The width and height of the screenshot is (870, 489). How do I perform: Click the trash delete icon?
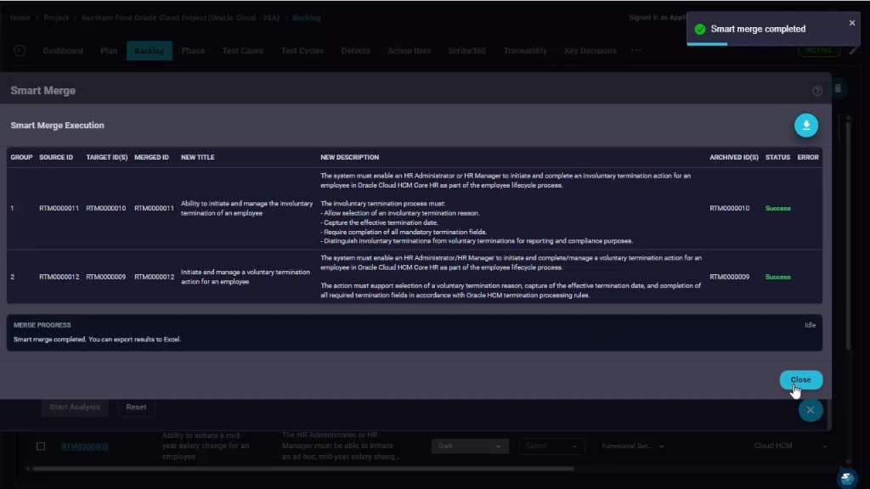point(838,88)
